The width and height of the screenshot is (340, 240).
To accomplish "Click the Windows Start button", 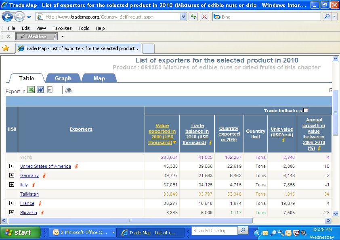I will pos(20,232).
